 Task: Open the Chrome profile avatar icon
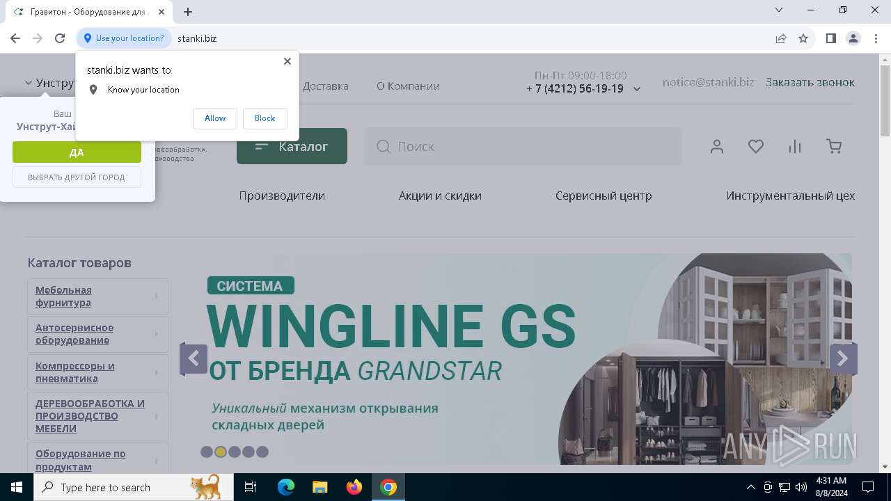point(853,38)
